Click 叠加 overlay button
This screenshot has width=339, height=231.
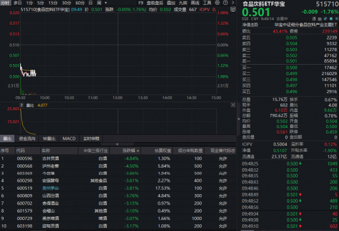click(x=171, y=3)
